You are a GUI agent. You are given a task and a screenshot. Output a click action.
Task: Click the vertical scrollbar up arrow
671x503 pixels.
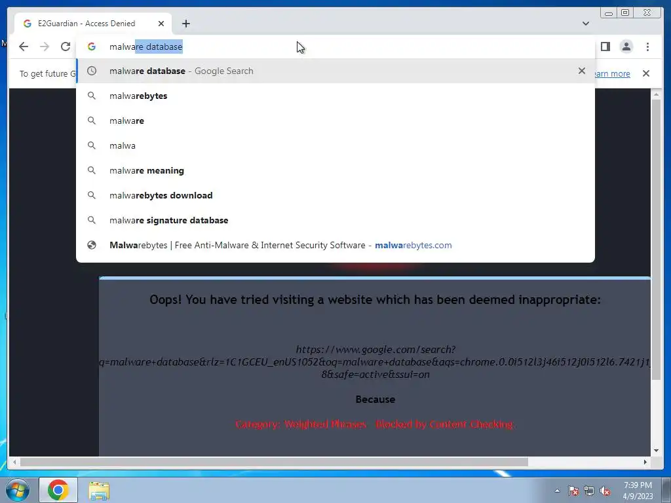(656, 94)
